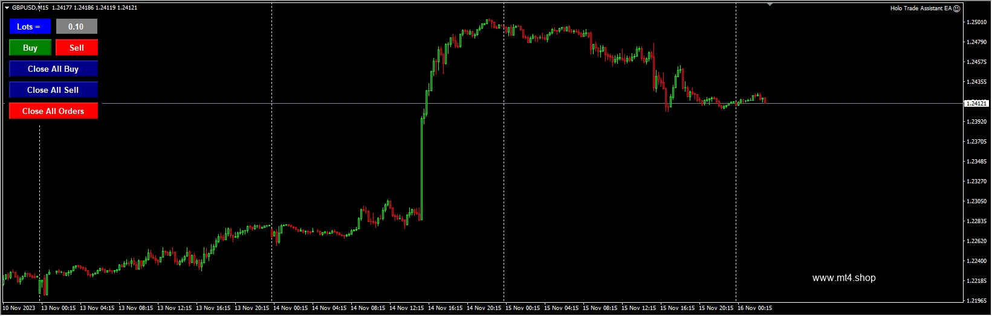
Task: Click the red Close All Orders button
Action: [x=53, y=111]
